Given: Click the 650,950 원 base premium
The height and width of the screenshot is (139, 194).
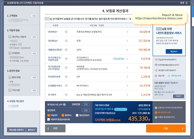Looking at the screenshot, I should [x=144, y=105].
